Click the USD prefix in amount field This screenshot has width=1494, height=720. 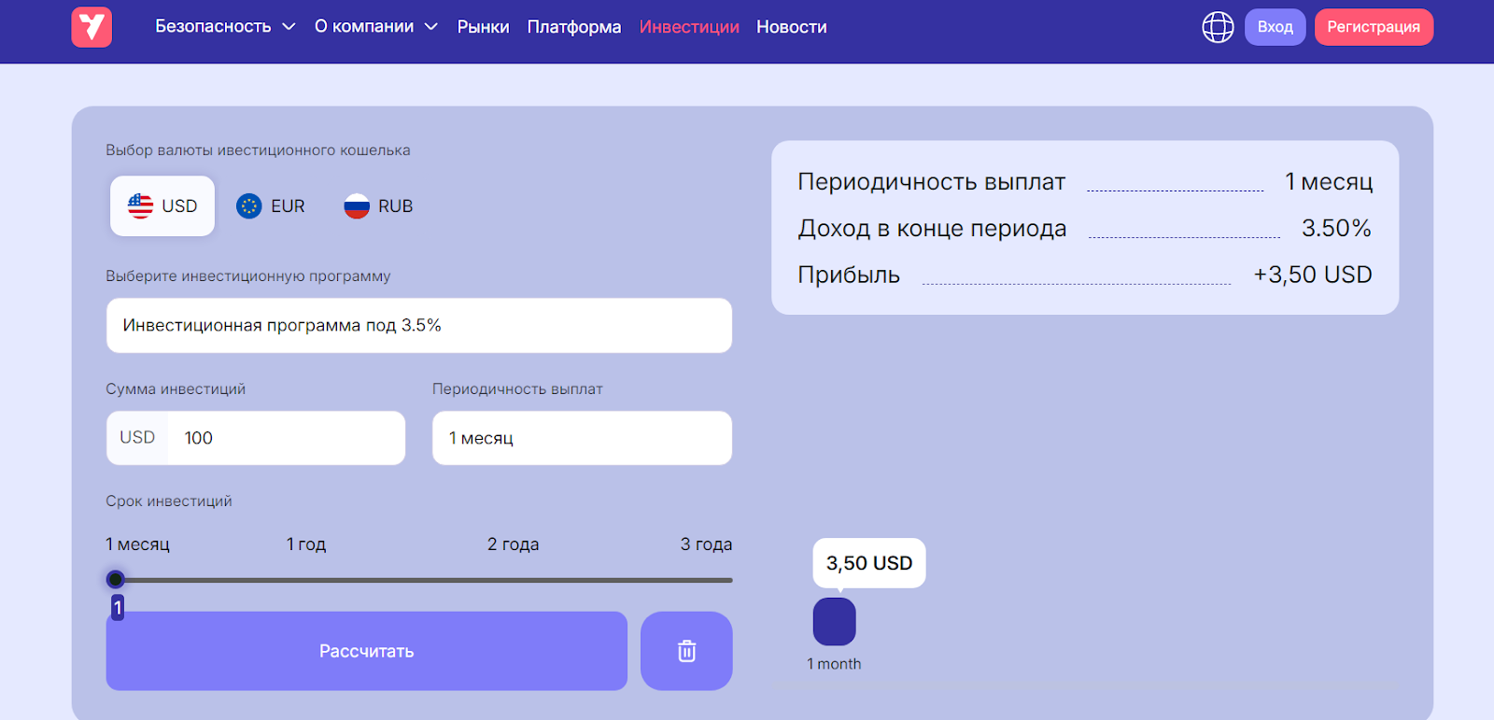137,438
